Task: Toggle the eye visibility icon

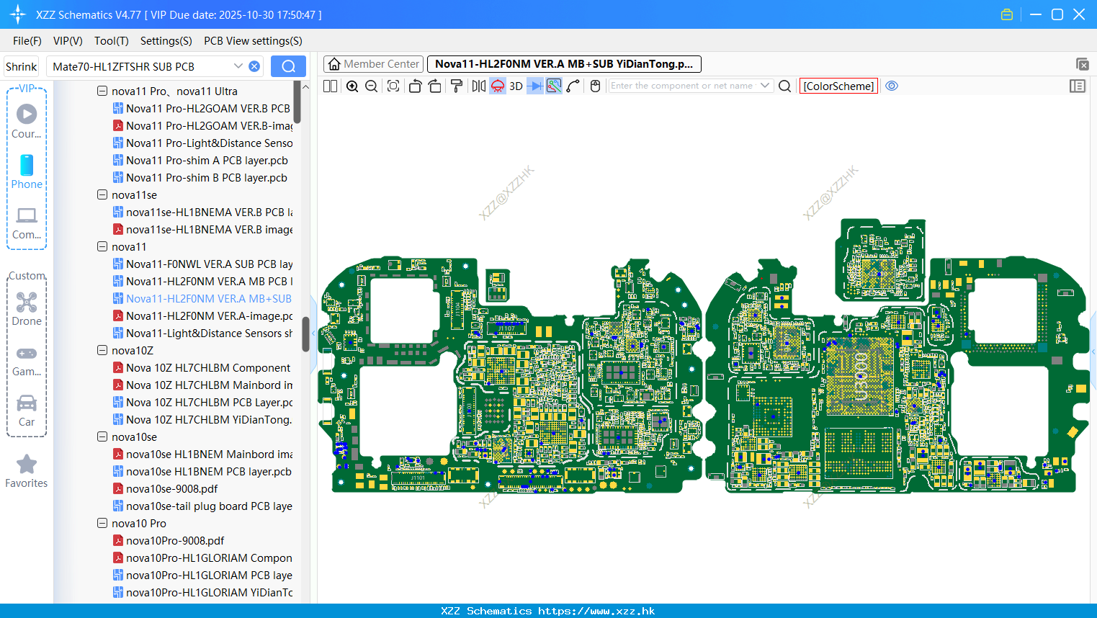Action: click(x=892, y=86)
